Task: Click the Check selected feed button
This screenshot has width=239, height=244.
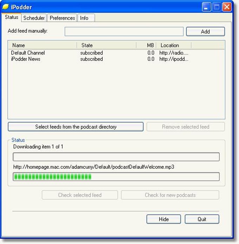Action: point(80,195)
